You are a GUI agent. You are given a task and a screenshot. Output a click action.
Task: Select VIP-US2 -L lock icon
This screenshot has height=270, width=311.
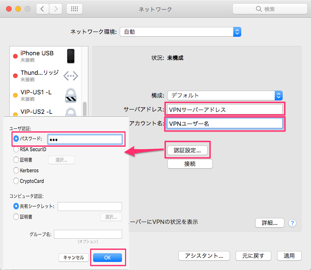pos(71,112)
